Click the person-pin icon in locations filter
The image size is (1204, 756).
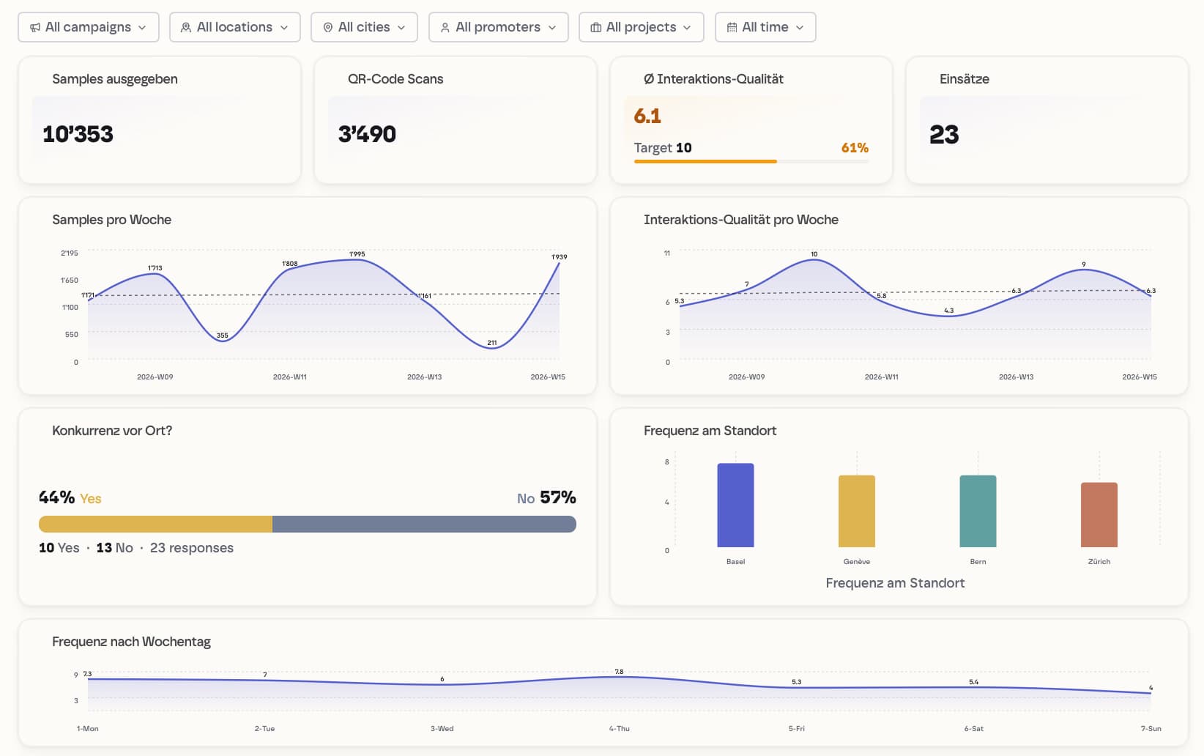pyautogui.click(x=186, y=28)
